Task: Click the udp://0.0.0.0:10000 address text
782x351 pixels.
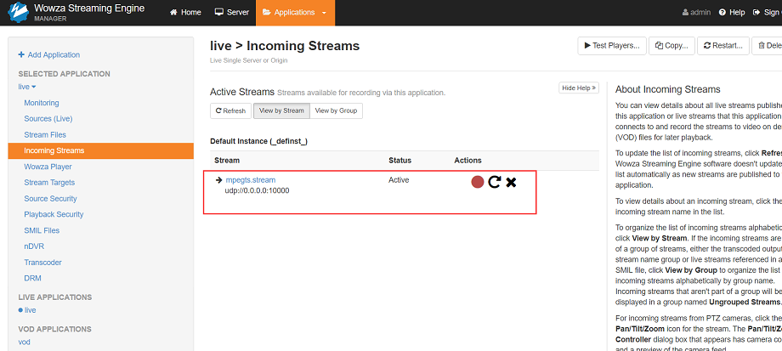Action: [x=258, y=190]
